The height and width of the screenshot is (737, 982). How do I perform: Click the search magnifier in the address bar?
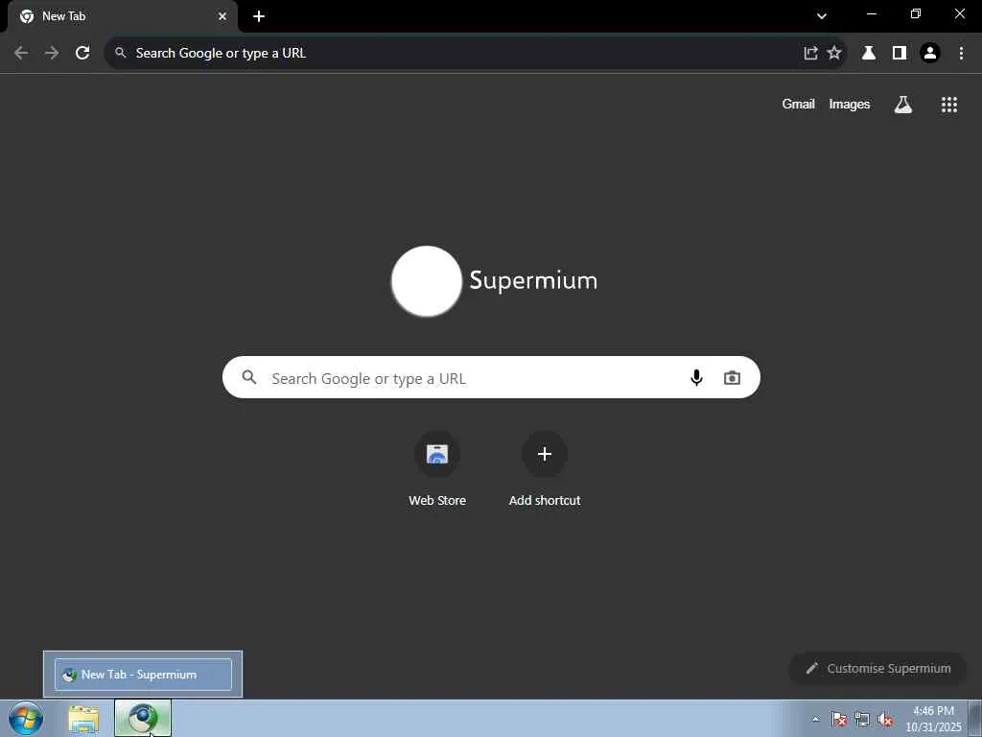tap(121, 53)
